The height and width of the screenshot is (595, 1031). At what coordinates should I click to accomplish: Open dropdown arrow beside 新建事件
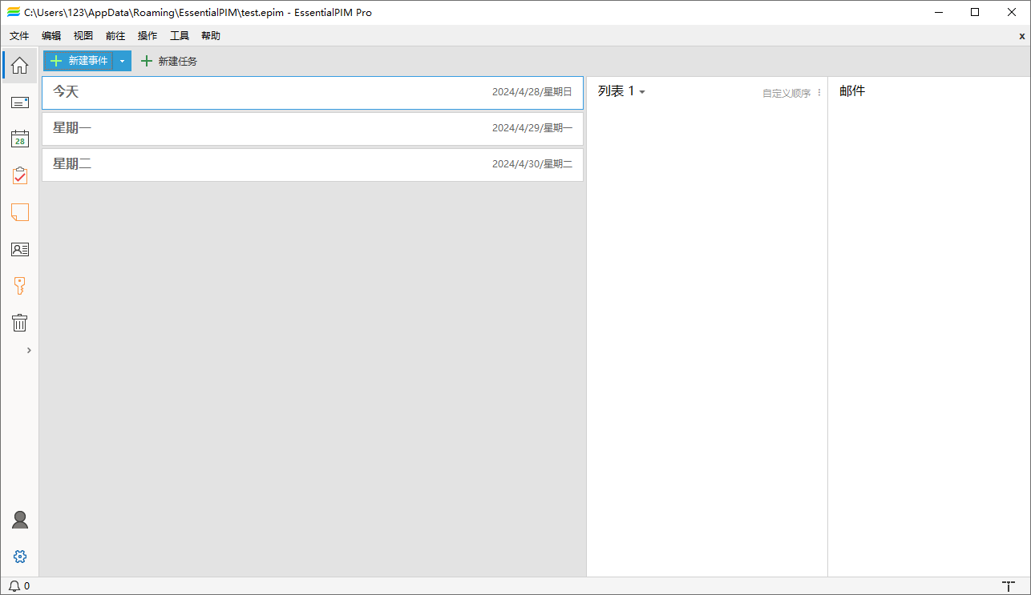click(122, 62)
